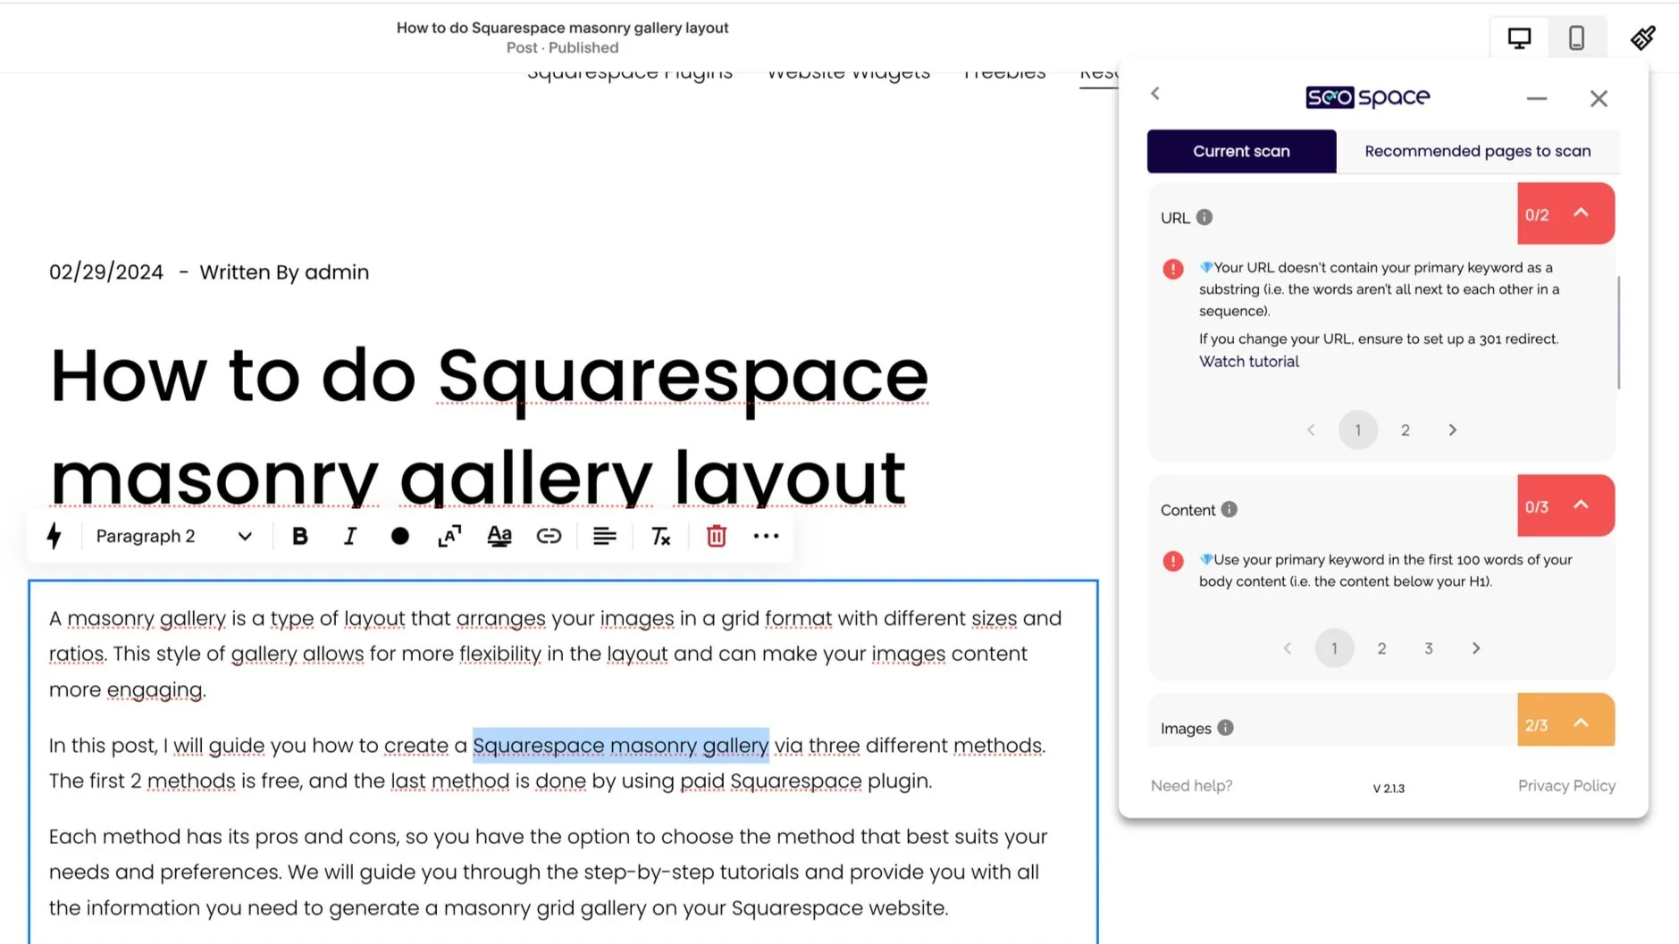
Task: Click the highlighted Squarespace masonry gallery text
Action: [621, 745]
